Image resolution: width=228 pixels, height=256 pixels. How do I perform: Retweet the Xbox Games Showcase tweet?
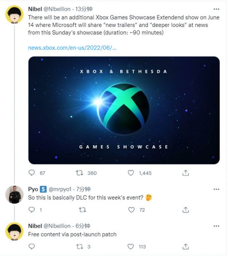point(80,173)
